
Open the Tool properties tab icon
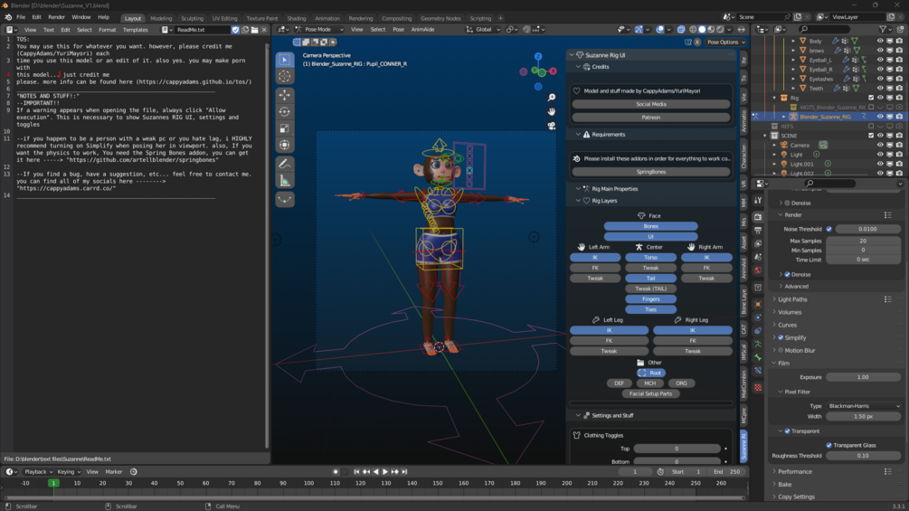(x=758, y=200)
